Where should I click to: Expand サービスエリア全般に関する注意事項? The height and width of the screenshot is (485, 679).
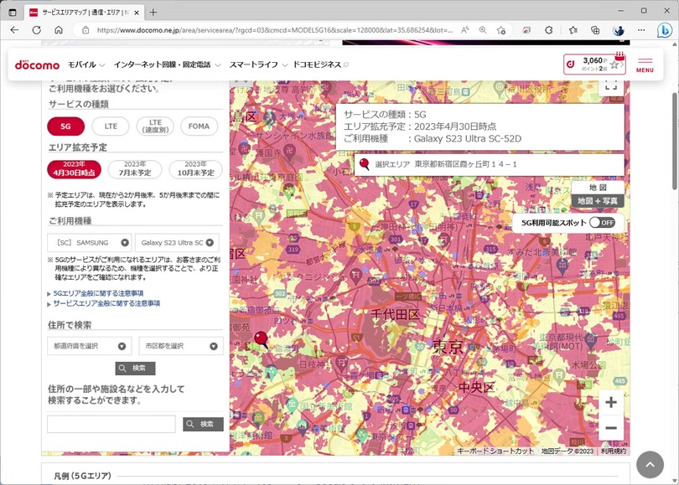tap(106, 303)
